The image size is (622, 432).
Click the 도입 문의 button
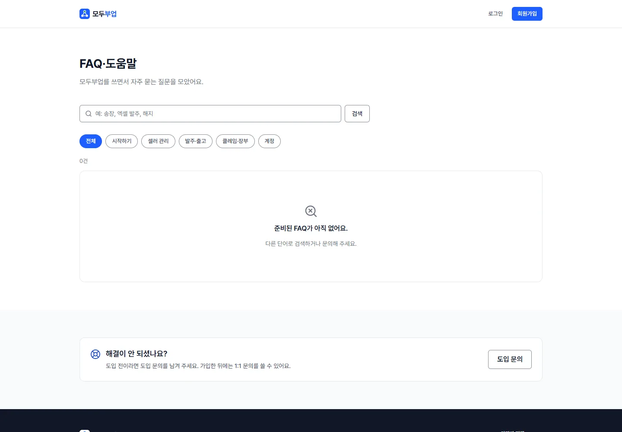click(x=510, y=359)
